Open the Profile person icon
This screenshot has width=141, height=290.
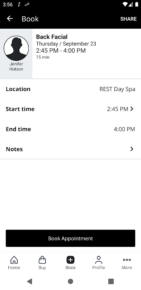99,260
